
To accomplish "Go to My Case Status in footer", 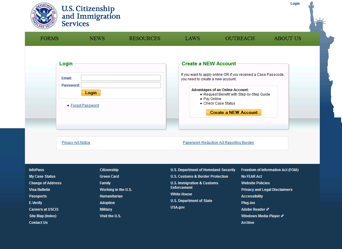I will 42,176.
